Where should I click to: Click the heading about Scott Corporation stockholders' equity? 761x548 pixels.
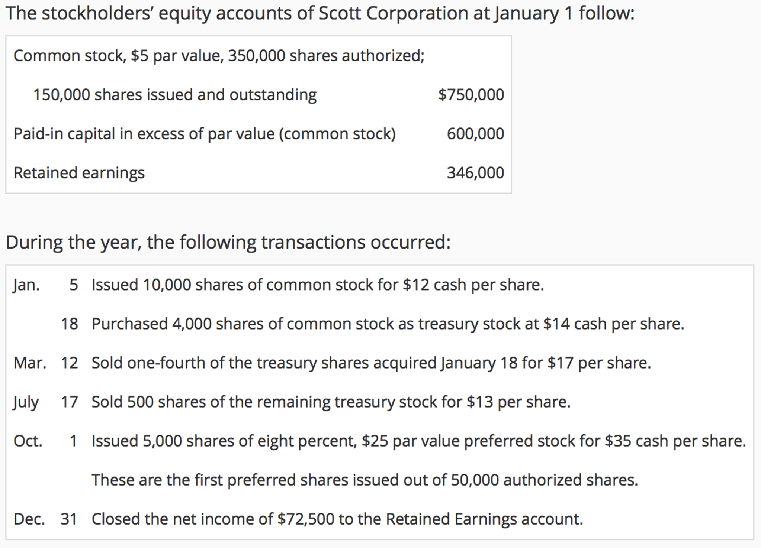320,14
